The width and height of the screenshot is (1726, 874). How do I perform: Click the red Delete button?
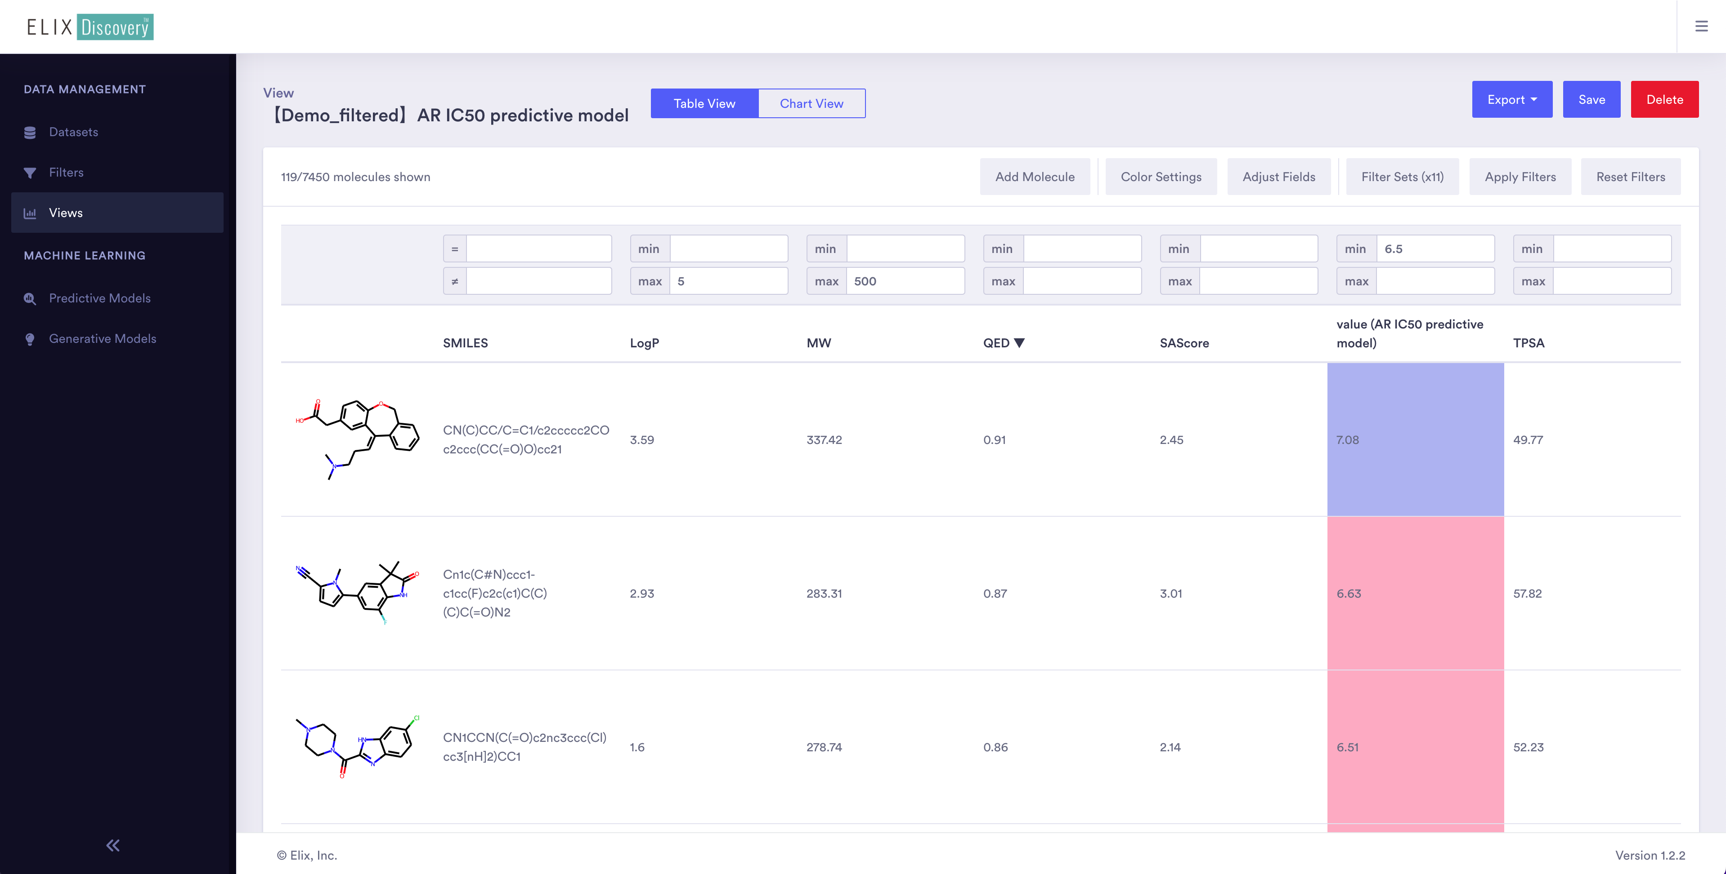click(x=1664, y=100)
